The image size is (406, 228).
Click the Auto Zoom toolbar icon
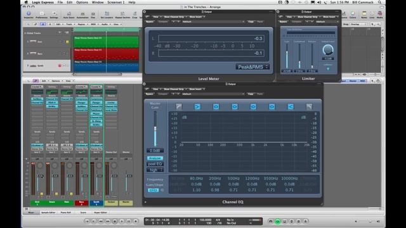pyautogui.click(x=69, y=15)
